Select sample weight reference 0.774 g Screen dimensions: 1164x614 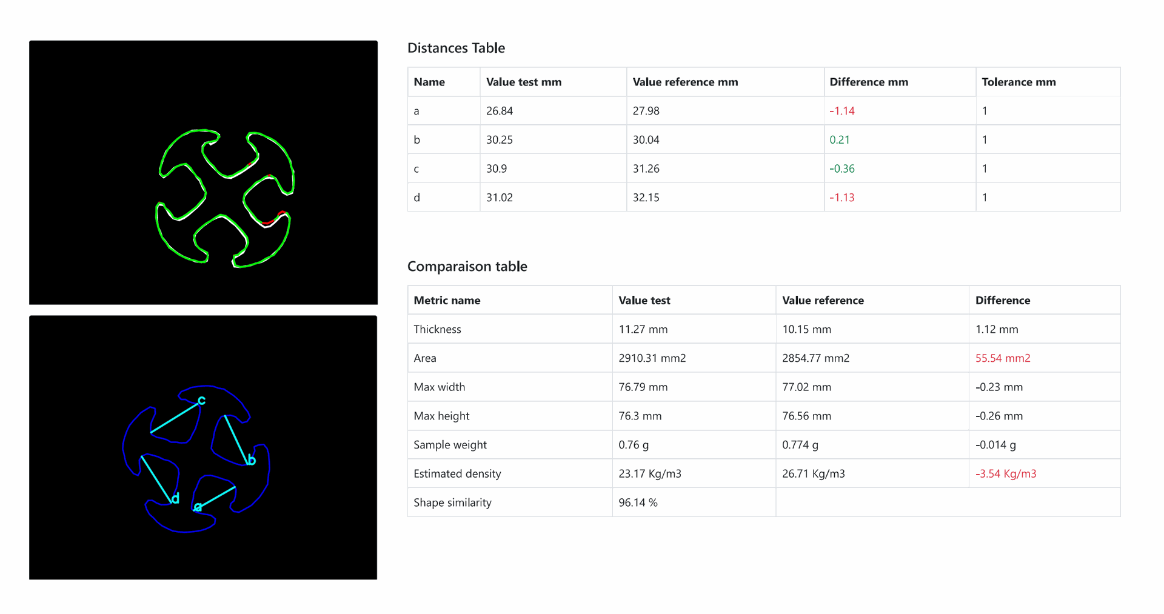[800, 445]
